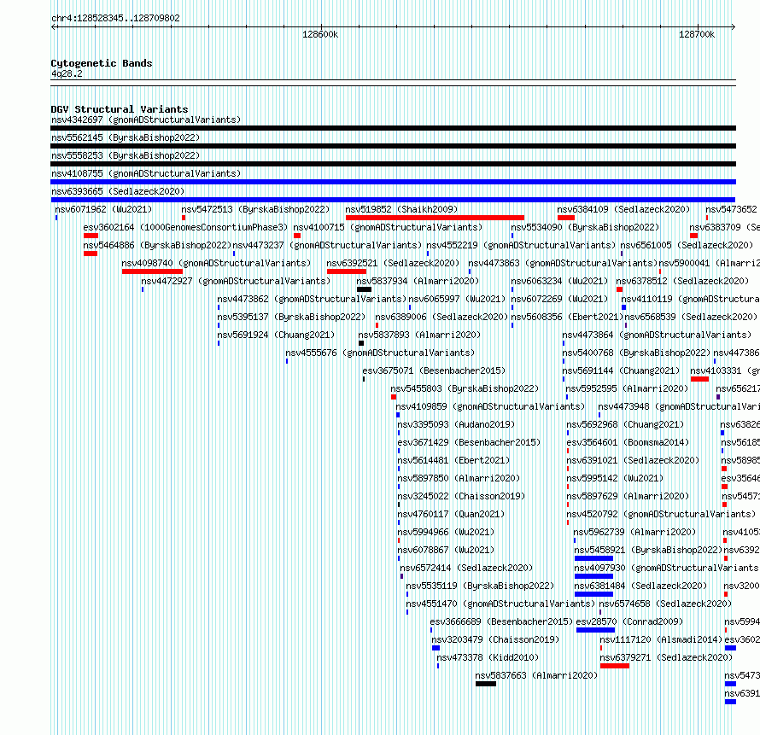The height and width of the screenshot is (735, 760).
Task: Open the nsv6572414 Sedlazeck2020 variant
Action: [x=466, y=568]
